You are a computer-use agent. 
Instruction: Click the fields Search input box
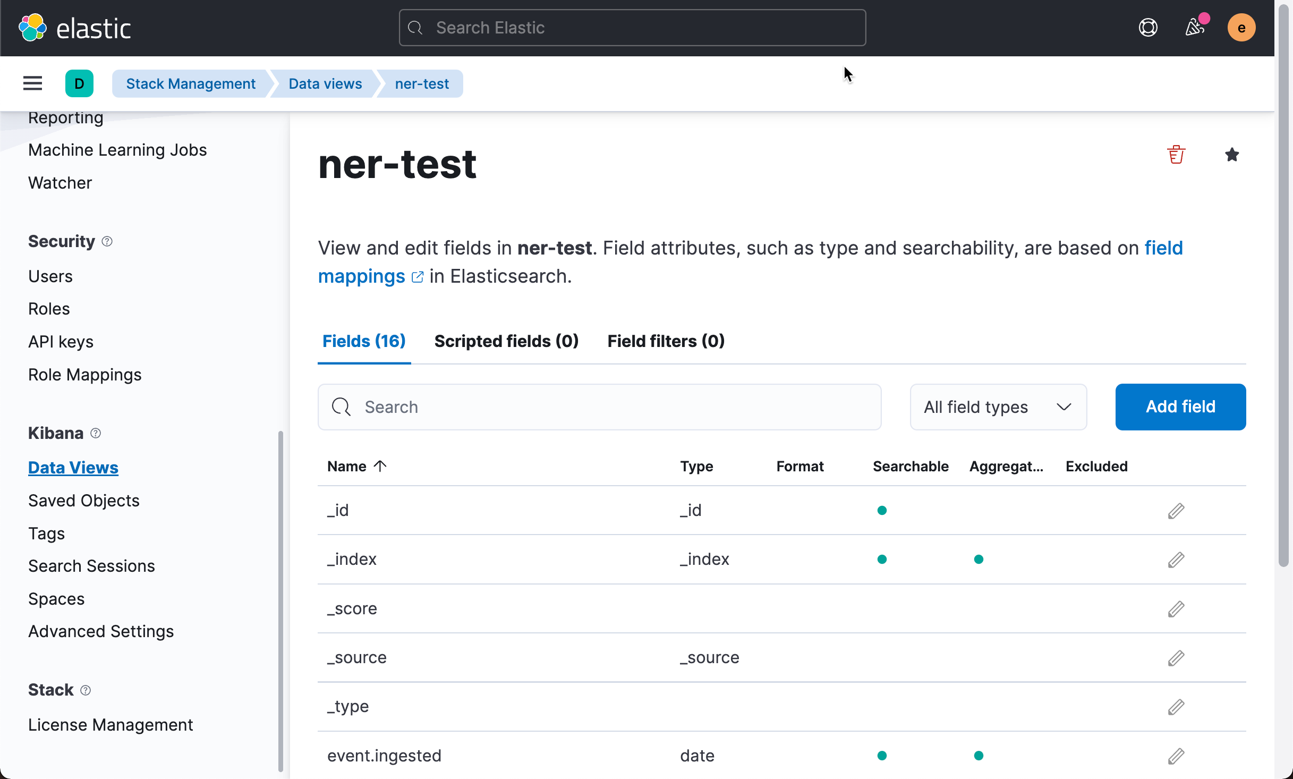coord(599,407)
